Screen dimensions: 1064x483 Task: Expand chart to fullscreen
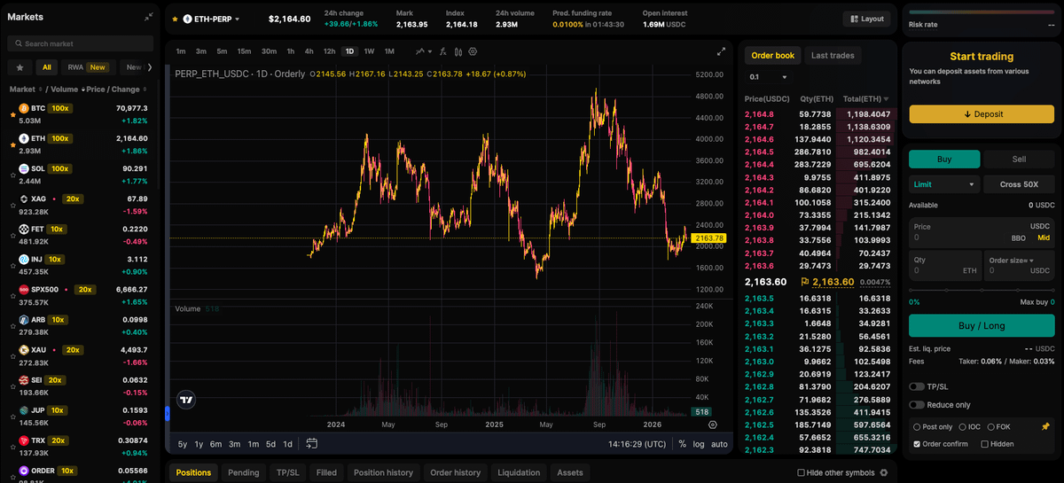pyautogui.click(x=720, y=51)
